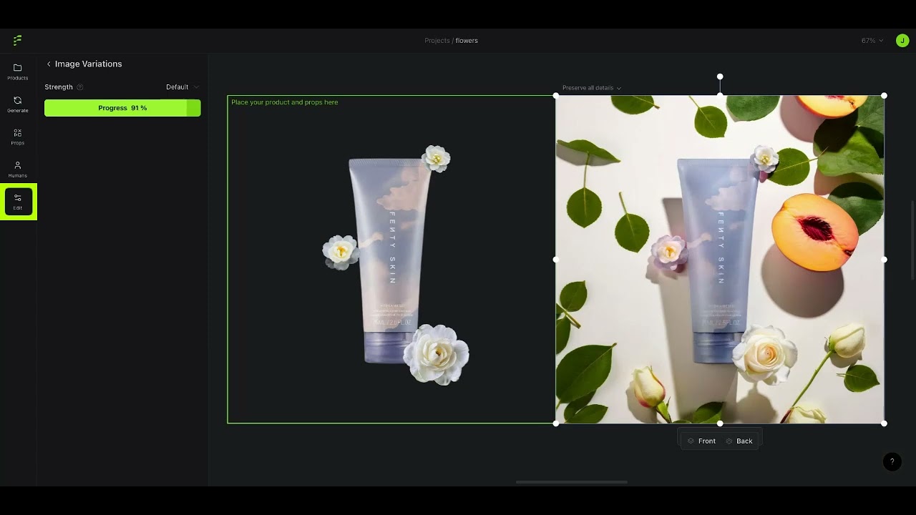The height and width of the screenshot is (515, 916).
Task: Click 'Place your product and props here' label
Action: click(284, 102)
